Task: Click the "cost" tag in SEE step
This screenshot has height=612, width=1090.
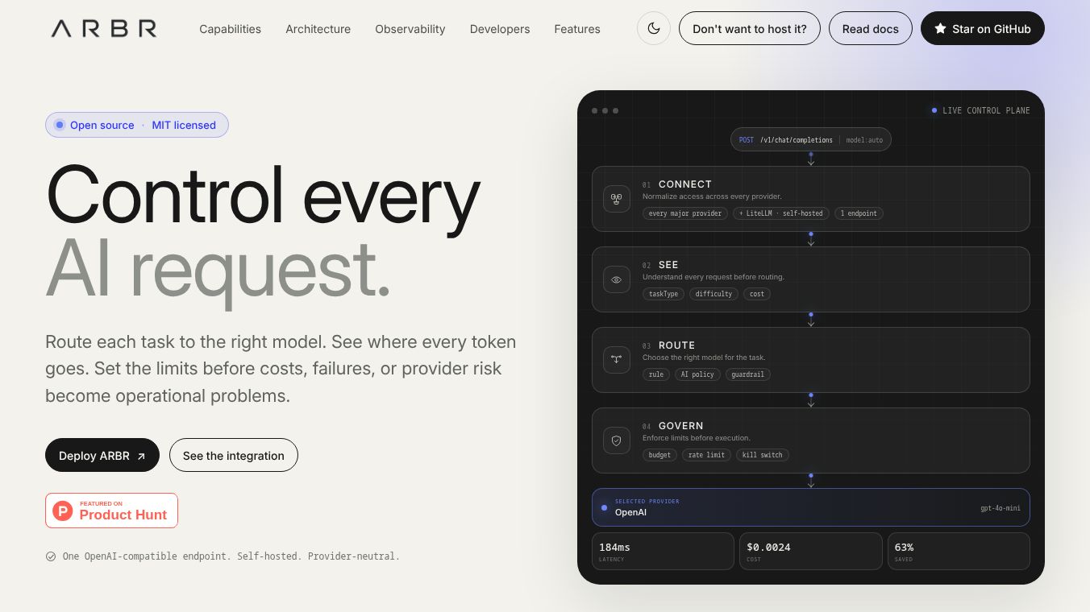Action: coord(757,294)
